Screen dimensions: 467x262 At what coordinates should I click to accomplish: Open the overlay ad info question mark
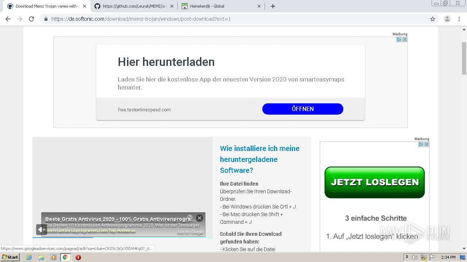click(190, 218)
